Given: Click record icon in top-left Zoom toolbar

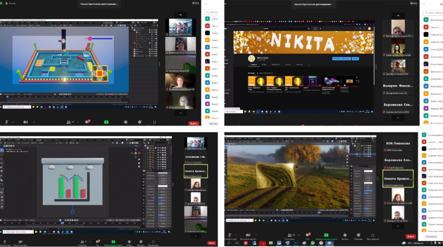Looking at the screenshot, I should pyautogui.click(x=126, y=122).
